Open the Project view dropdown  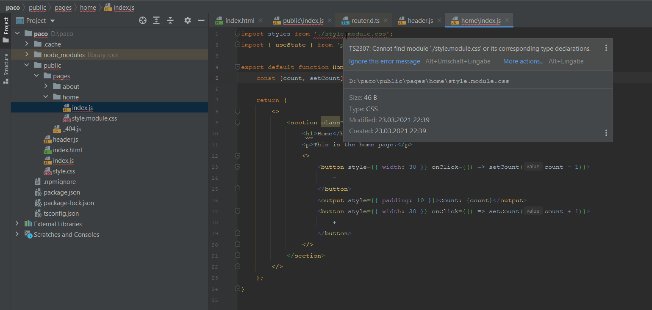[53, 21]
